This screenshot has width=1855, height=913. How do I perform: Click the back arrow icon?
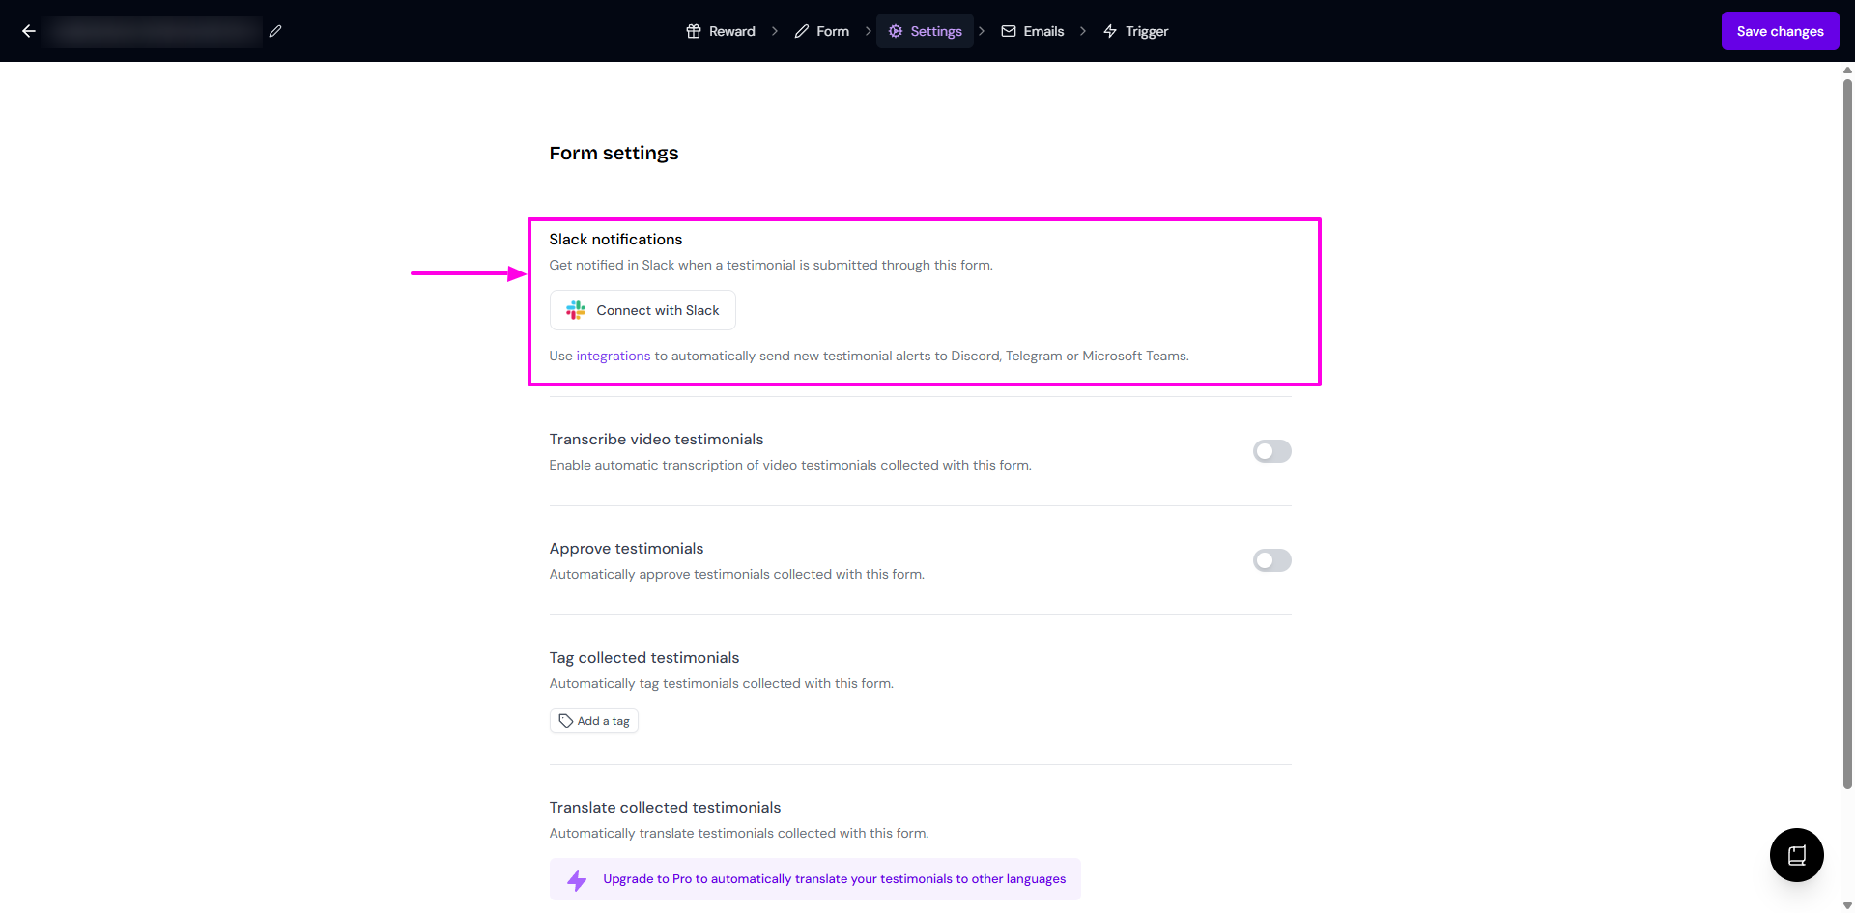29,31
